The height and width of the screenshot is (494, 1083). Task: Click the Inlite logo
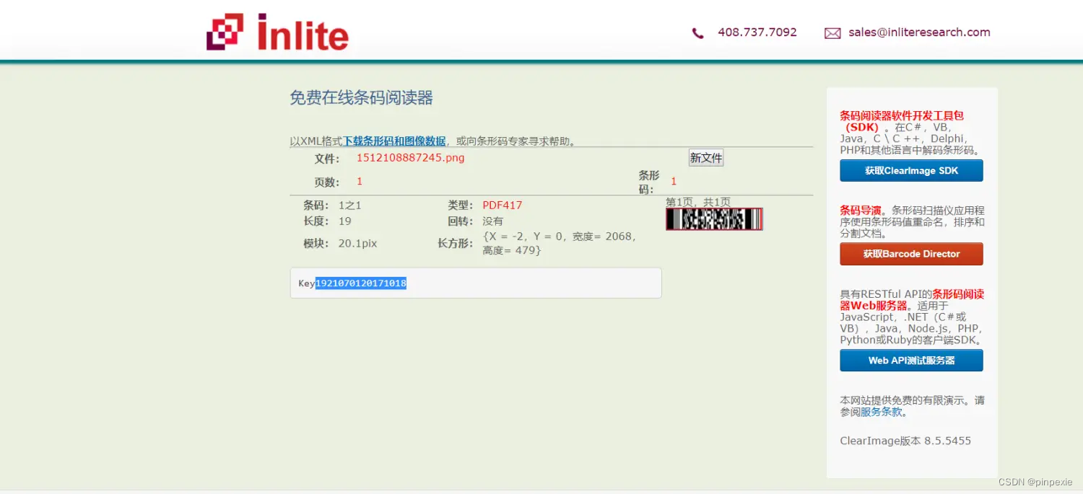click(277, 31)
